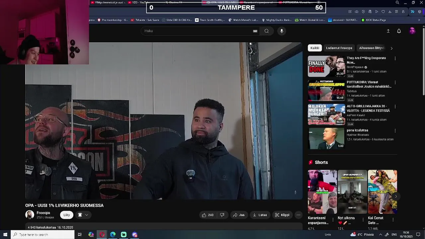Open options for 'Karanteeni espanjassa' short

333,220
